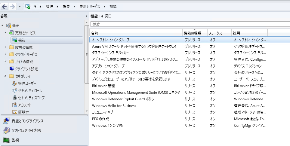Open セキュリティ ロール icon
The width and height of the screenshot is (290, 146).
coord(15,90)
